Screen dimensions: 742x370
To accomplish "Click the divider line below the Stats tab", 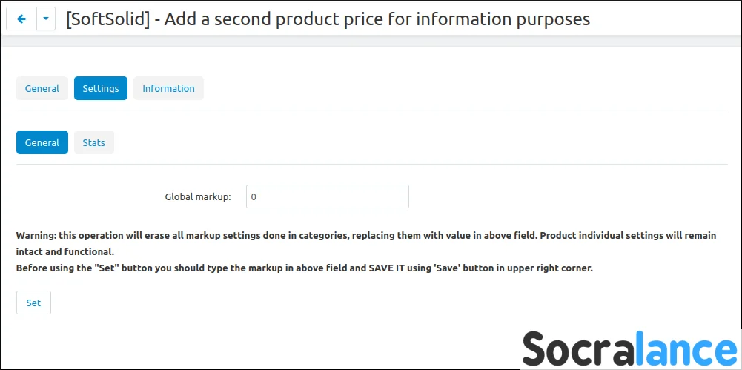I will pos(372,164).
